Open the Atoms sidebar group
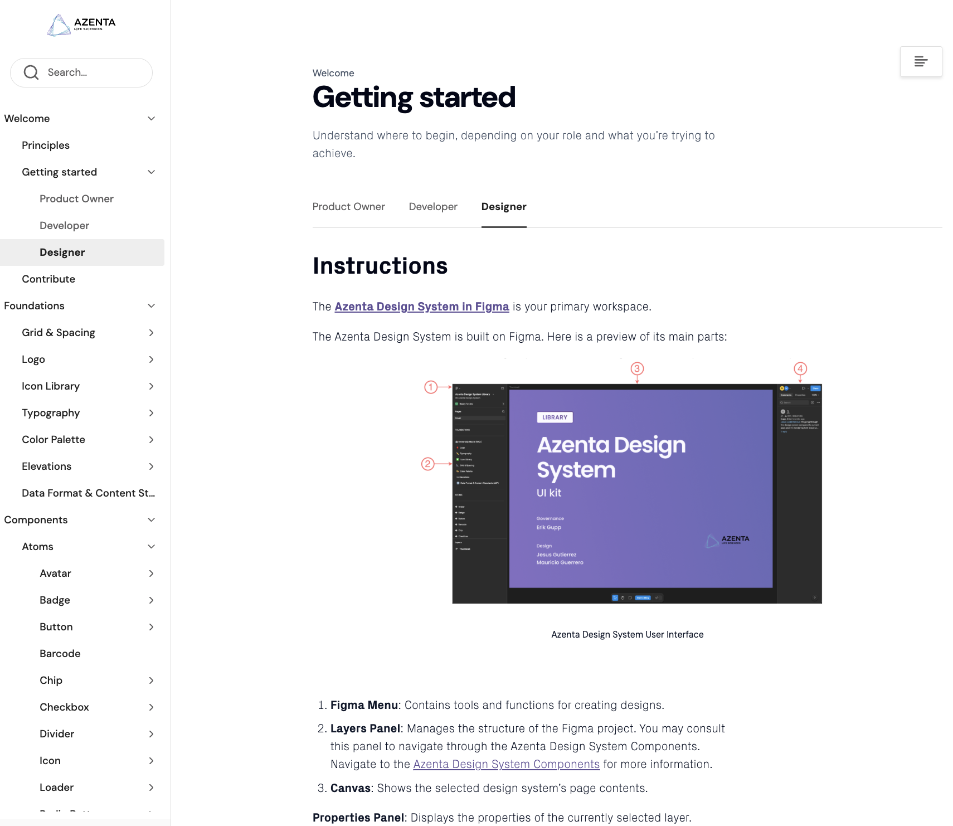The width and height of the screenshot is (953, 826). [37, 547]
